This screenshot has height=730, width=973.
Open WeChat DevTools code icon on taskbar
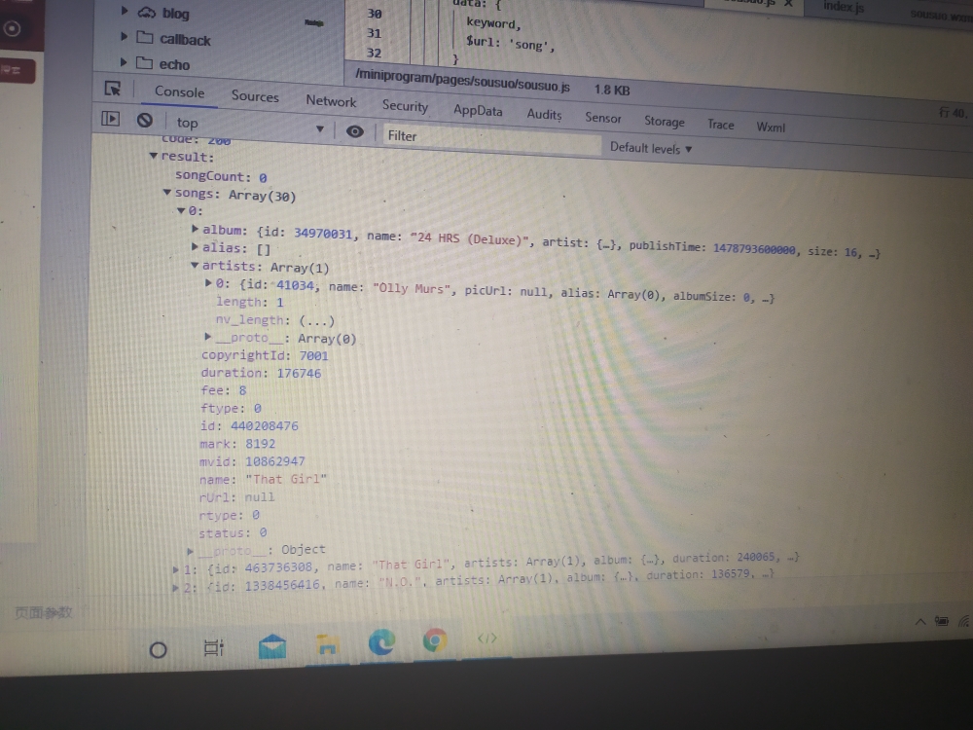487,639
